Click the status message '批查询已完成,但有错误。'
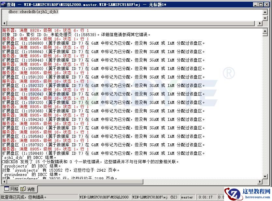This screenshot has width=272, height=201. coord(23,197)
